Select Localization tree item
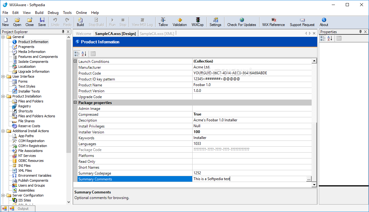 point(27,67)
